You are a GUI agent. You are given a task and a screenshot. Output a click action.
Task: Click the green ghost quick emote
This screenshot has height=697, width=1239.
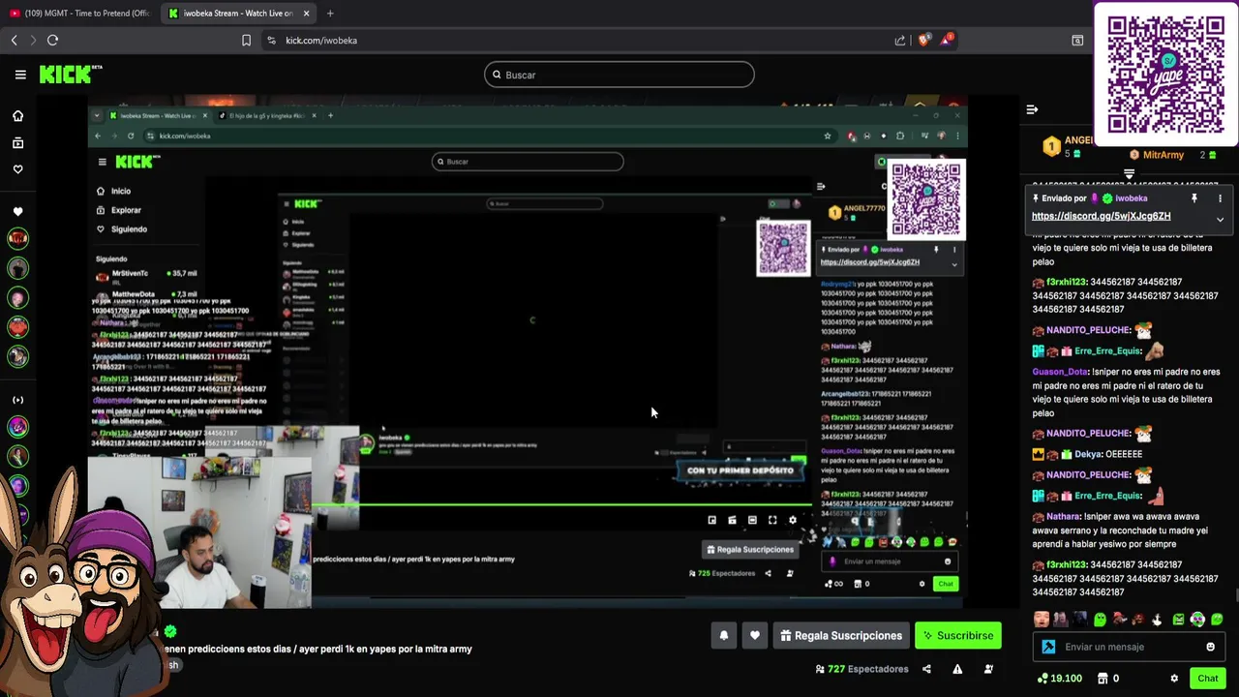click(1100, 620)
